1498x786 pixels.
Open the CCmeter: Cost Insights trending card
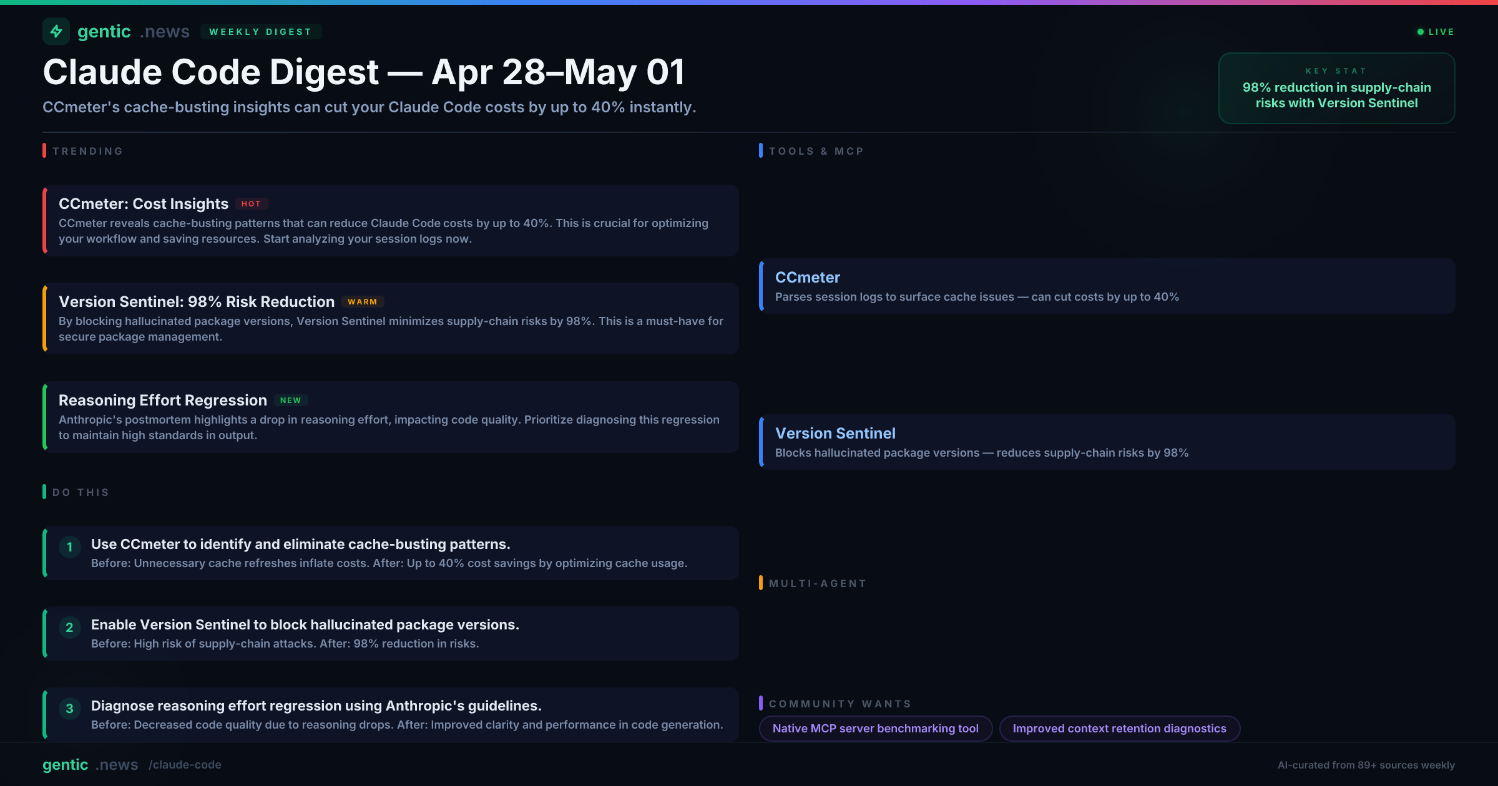(391, 220)
